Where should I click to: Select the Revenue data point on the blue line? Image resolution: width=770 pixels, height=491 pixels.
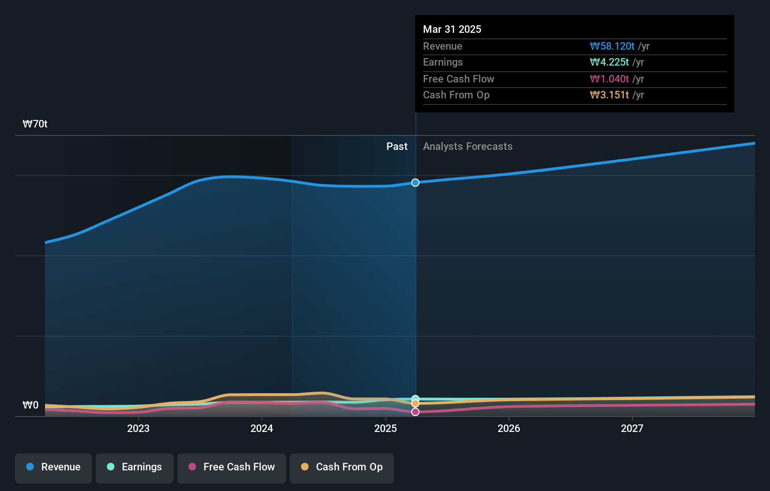(415, 183)
